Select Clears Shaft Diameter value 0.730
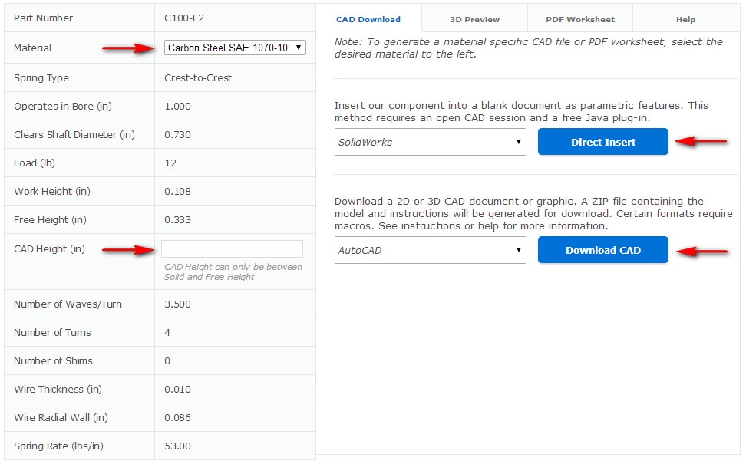The height and width of the screenshot is (464, 746). click(x=177, y=135)
